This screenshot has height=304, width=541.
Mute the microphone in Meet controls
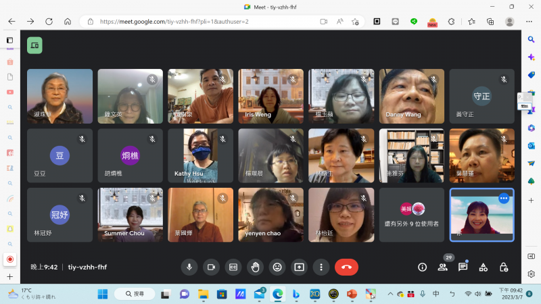pyautogui.click(x=189, y=267)
